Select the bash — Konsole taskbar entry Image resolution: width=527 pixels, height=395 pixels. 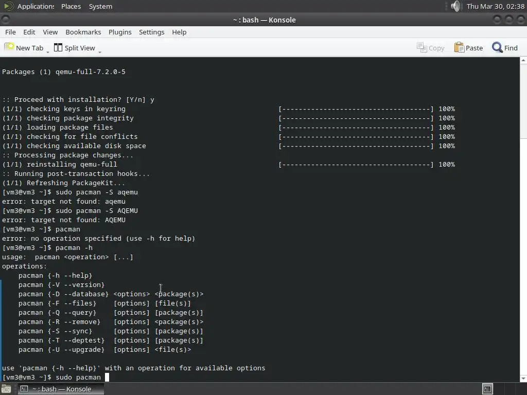tap(61, 389)
